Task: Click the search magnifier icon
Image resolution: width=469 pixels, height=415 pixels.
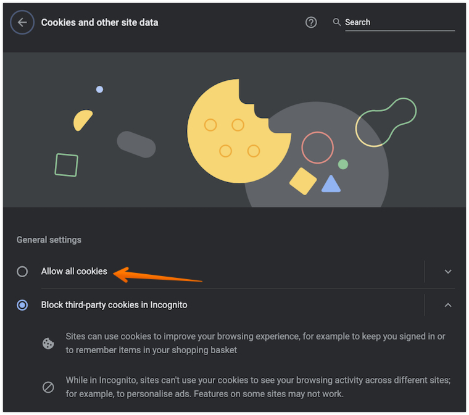Action: click(336, 22)
